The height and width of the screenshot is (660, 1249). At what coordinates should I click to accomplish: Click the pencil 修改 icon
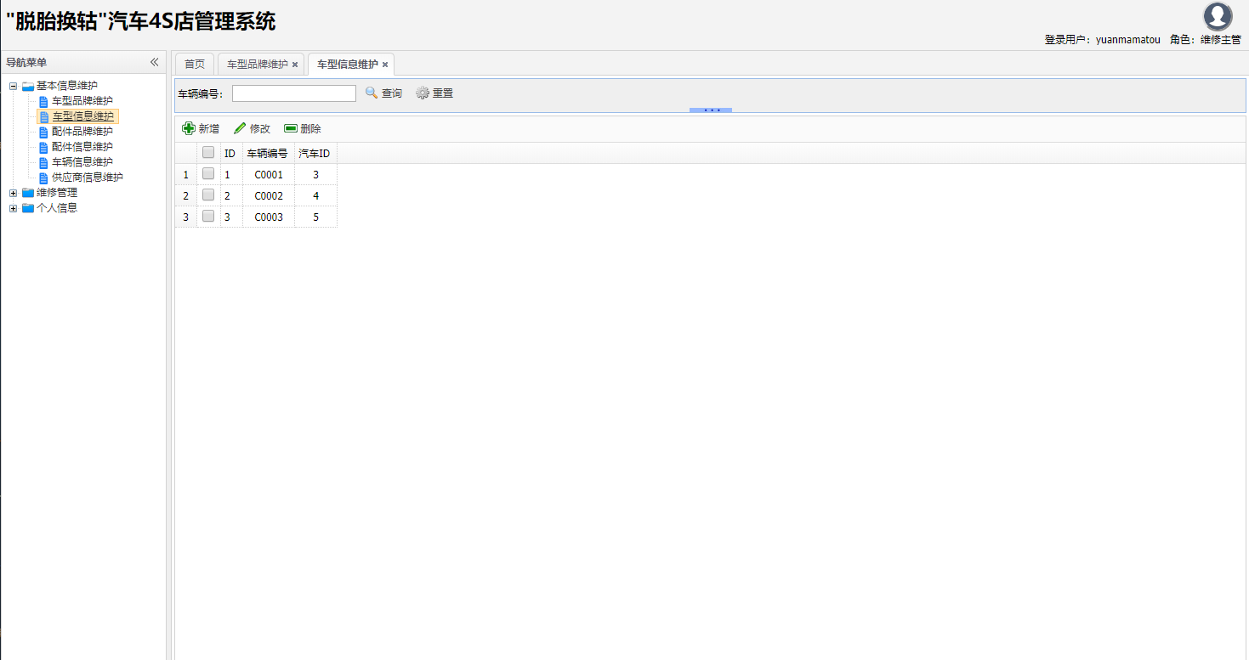(x=240, y=128)
